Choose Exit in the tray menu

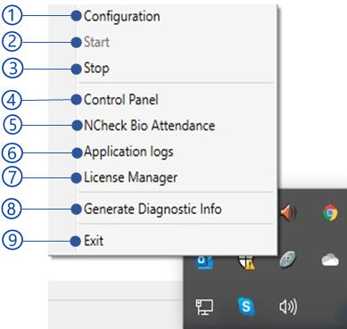point(94,241)
